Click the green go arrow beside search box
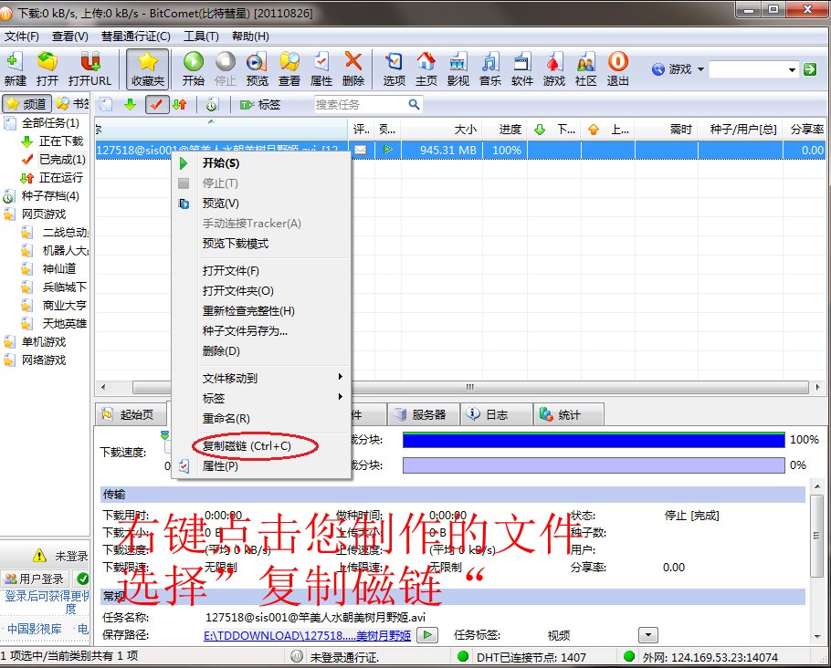The height and width of the screenshot is (668, 831). (810, 69)
